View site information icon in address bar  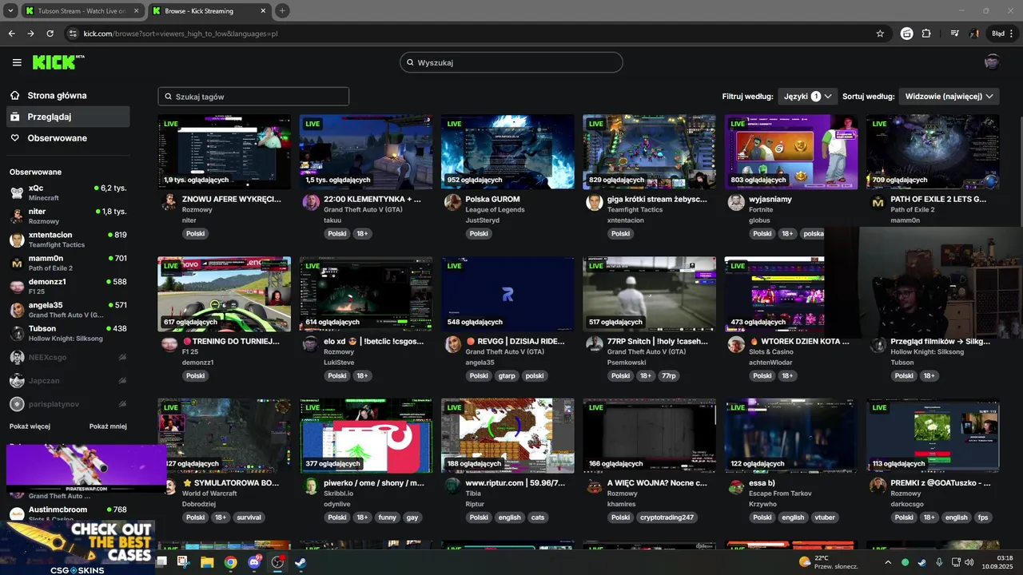coord(73,34)
